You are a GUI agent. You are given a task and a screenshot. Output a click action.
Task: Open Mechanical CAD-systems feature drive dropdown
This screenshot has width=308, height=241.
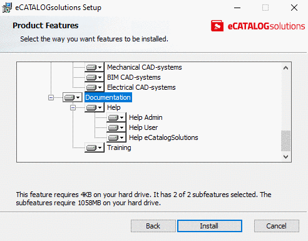[x=94, y=67]
